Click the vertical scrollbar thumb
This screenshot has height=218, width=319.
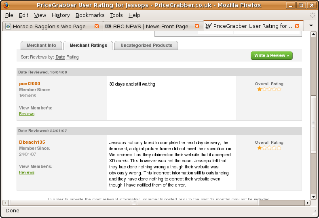click(x=313, y=124)
